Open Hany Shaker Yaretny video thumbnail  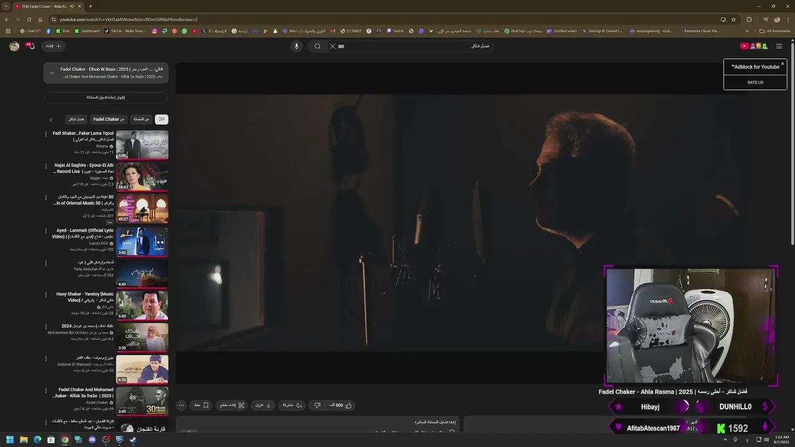coord(142,305)
